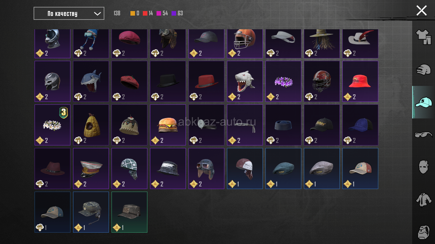435x244 pixels.
Task: Select the jacket category in sidebar
Action: tap(423, 199)
